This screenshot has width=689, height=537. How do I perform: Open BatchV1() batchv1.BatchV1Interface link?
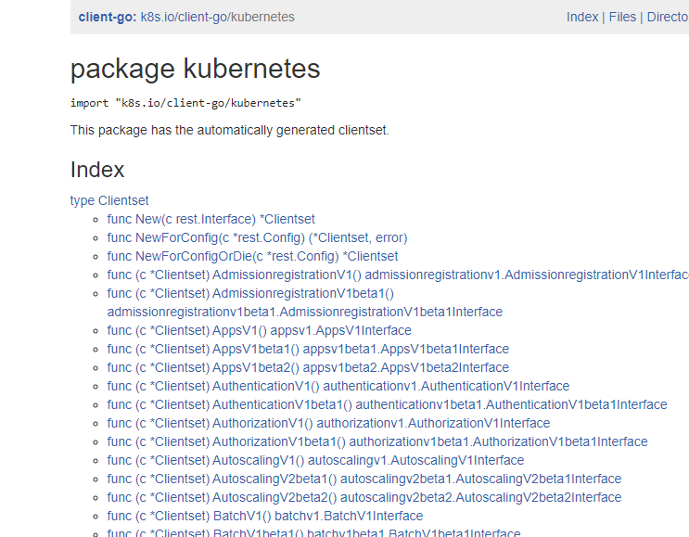pyautogui.click(x=265, y=516)
